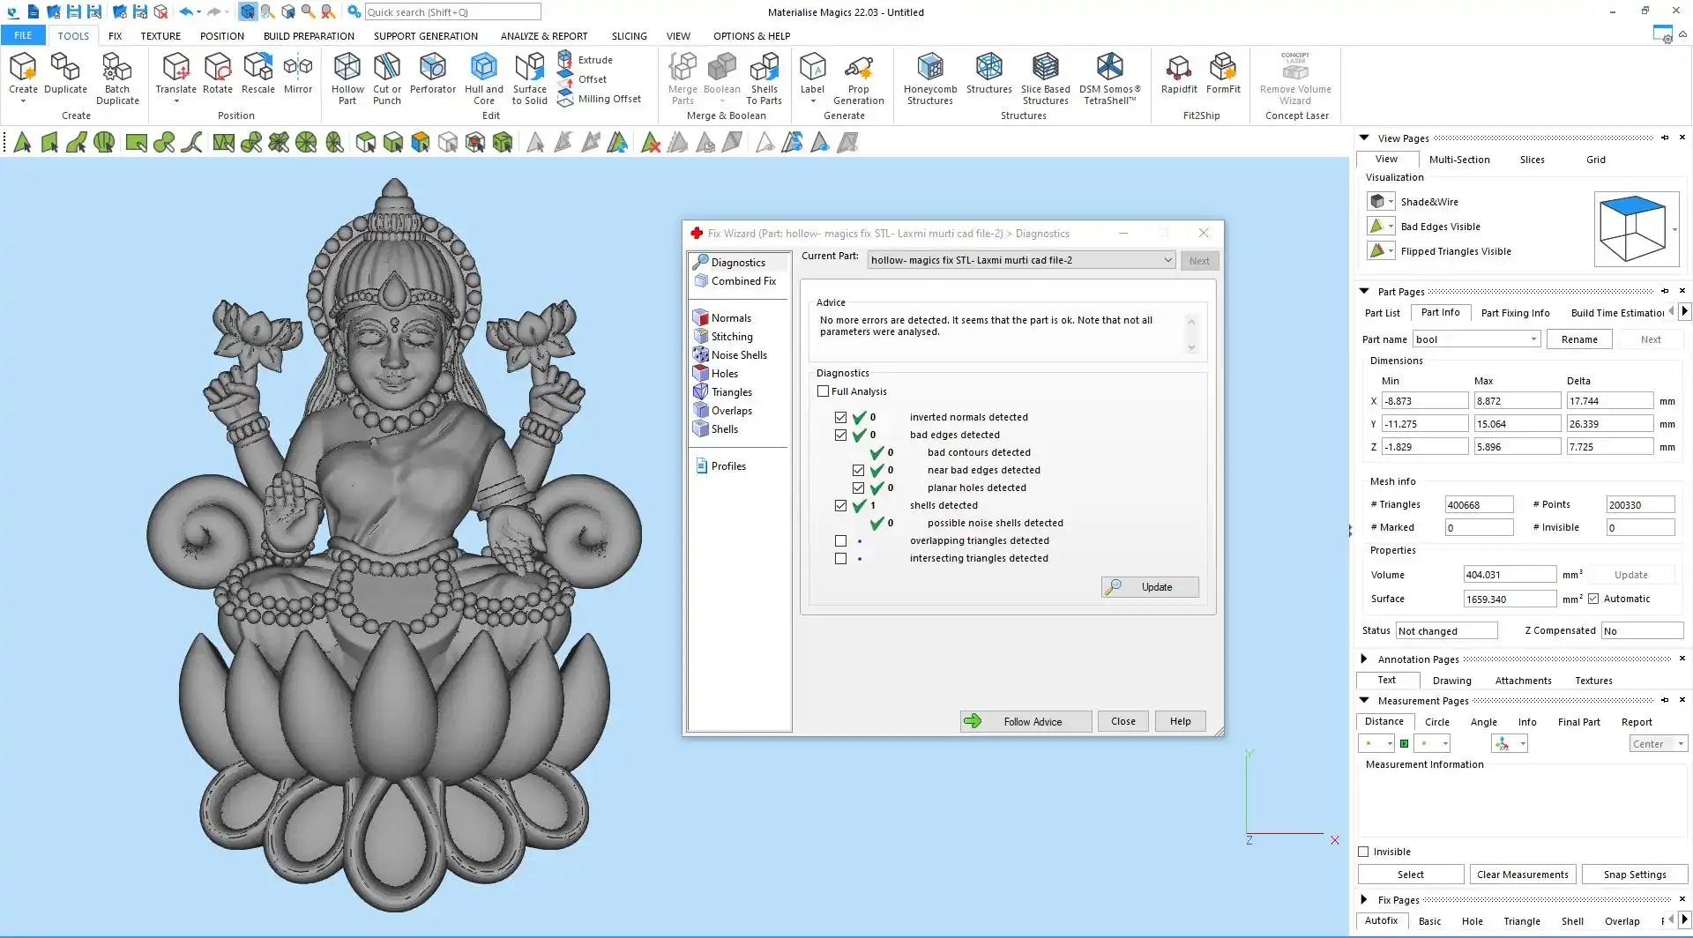The height and width of the screenshot is (938, 1693).
Task: Expand the Part name dropdown
Action: click(1533, 339)
